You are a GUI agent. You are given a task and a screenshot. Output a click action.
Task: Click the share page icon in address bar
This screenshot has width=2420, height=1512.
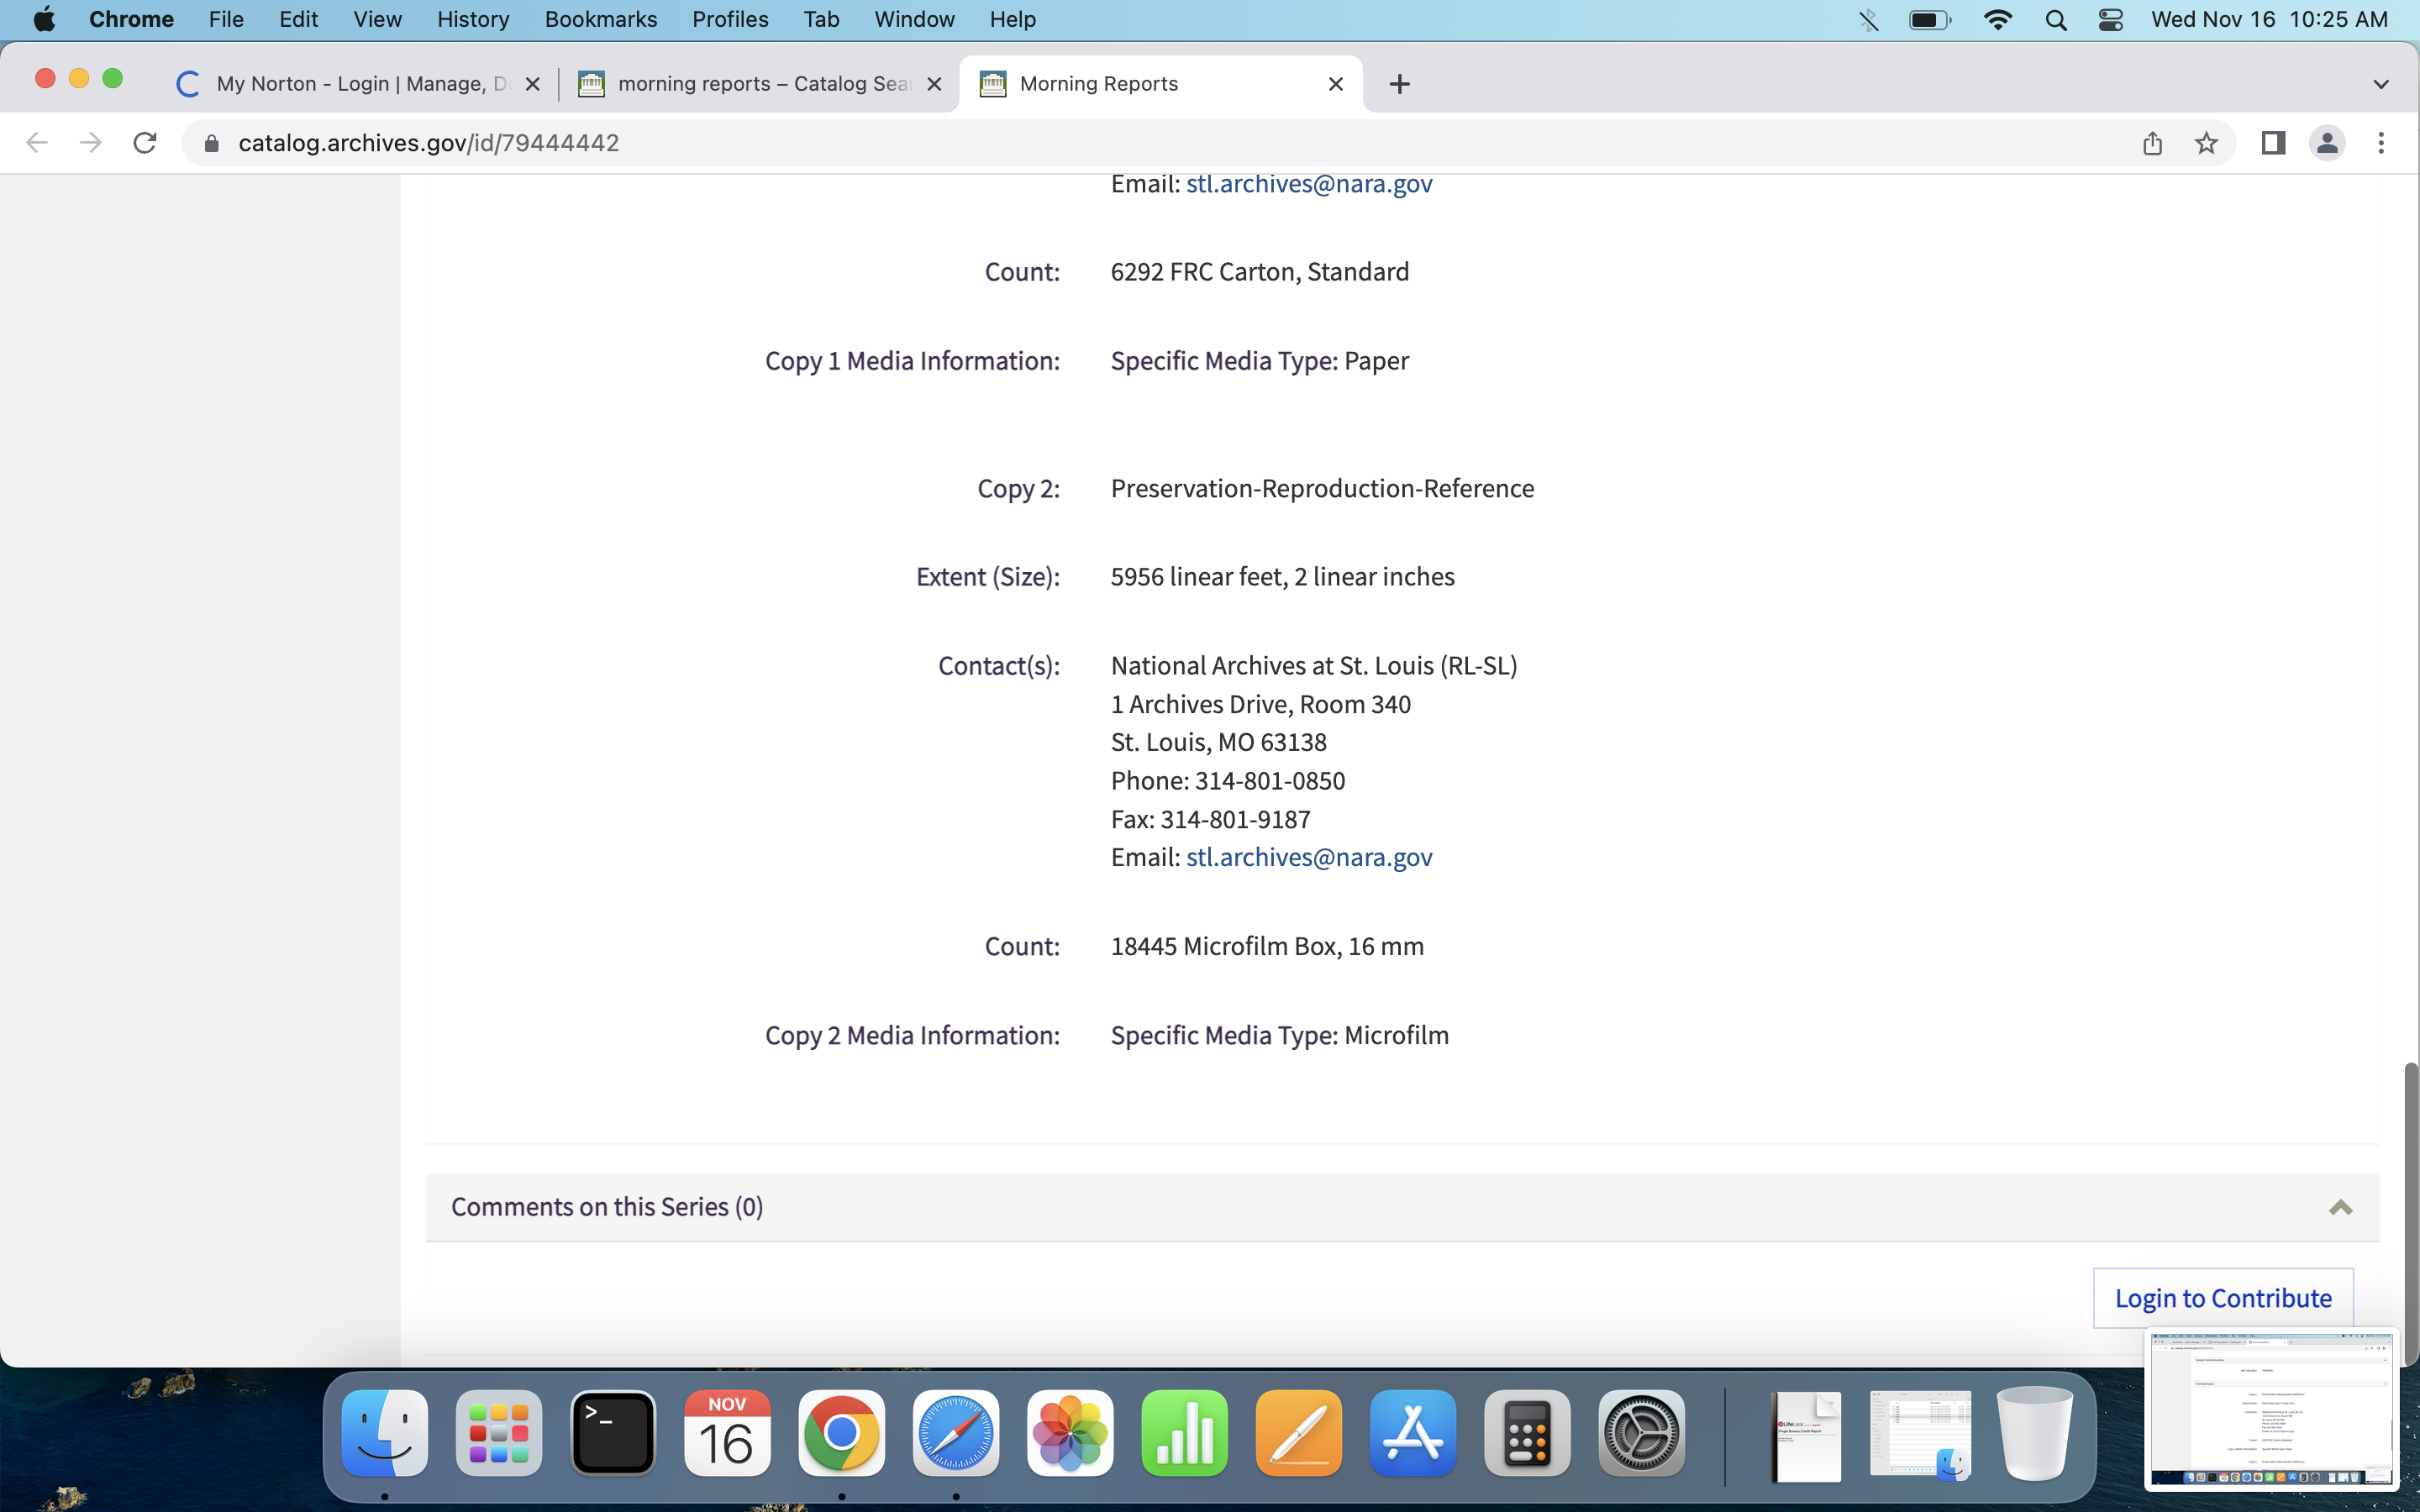click(2152, 143)
